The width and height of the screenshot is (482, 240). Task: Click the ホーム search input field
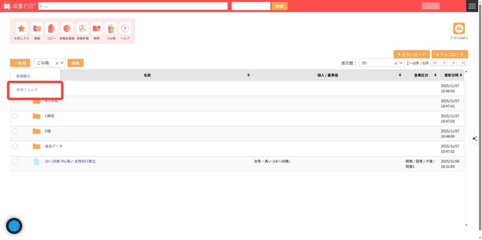pyautogui.click(x=133, y=6)
